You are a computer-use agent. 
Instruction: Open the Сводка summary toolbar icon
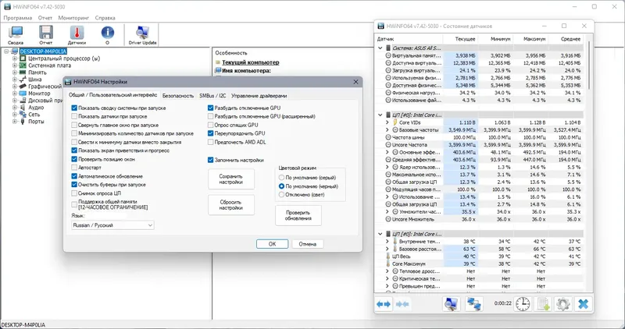tap(16, 34)
